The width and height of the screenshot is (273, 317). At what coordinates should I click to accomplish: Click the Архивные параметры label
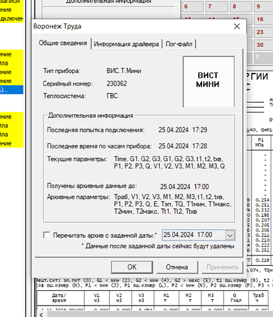click(79, 197)
